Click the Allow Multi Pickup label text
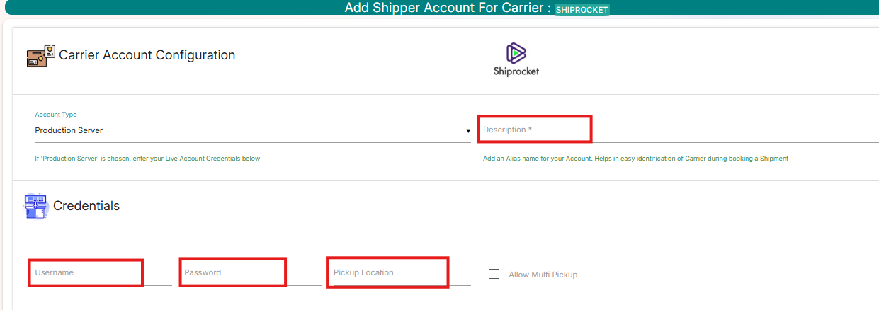The height and width of the screenshot is (310, 879). (x=543, y=275)
